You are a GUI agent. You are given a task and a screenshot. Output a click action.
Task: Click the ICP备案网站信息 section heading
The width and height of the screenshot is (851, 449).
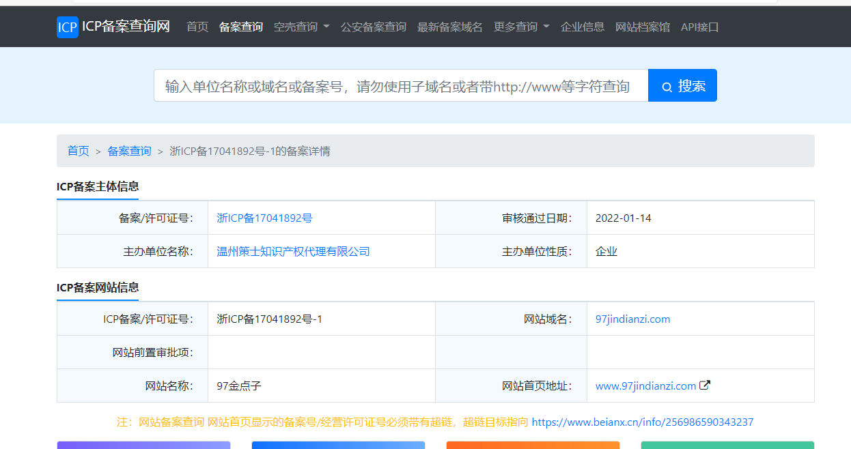[98, 287]
